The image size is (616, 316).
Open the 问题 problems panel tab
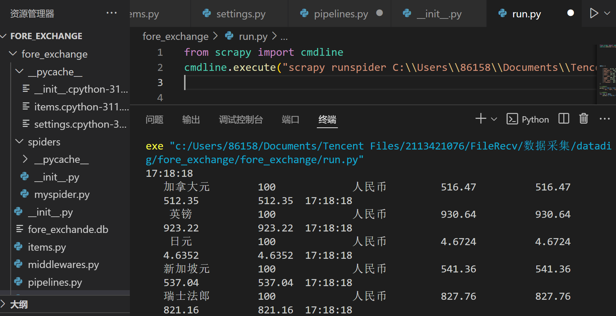point(154,120)
